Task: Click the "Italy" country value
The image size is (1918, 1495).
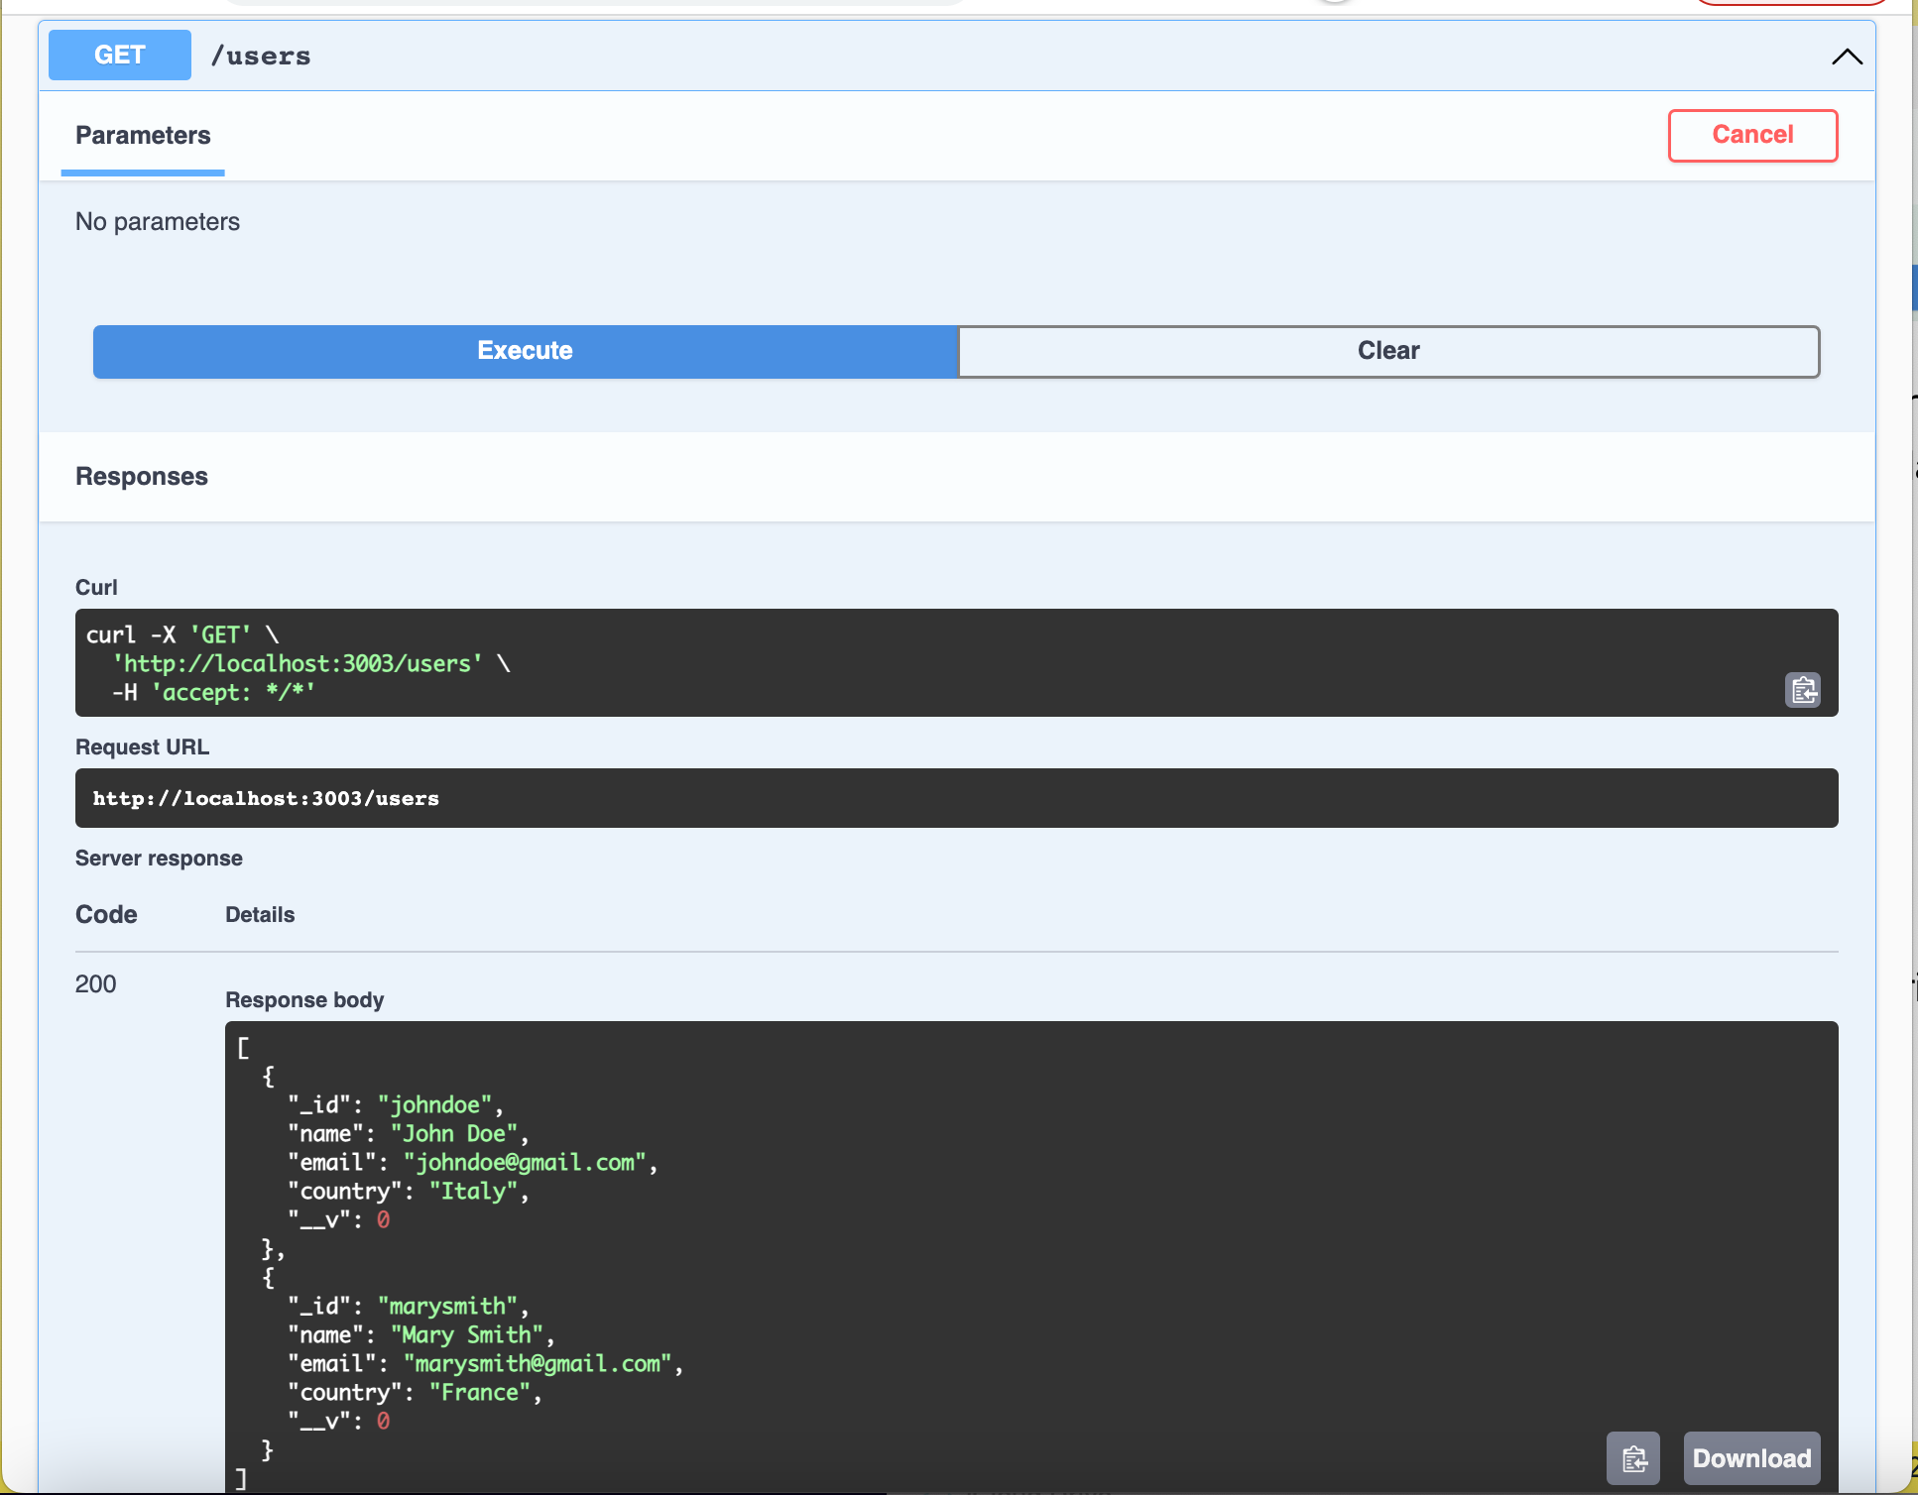Action: click(473, 1191)
